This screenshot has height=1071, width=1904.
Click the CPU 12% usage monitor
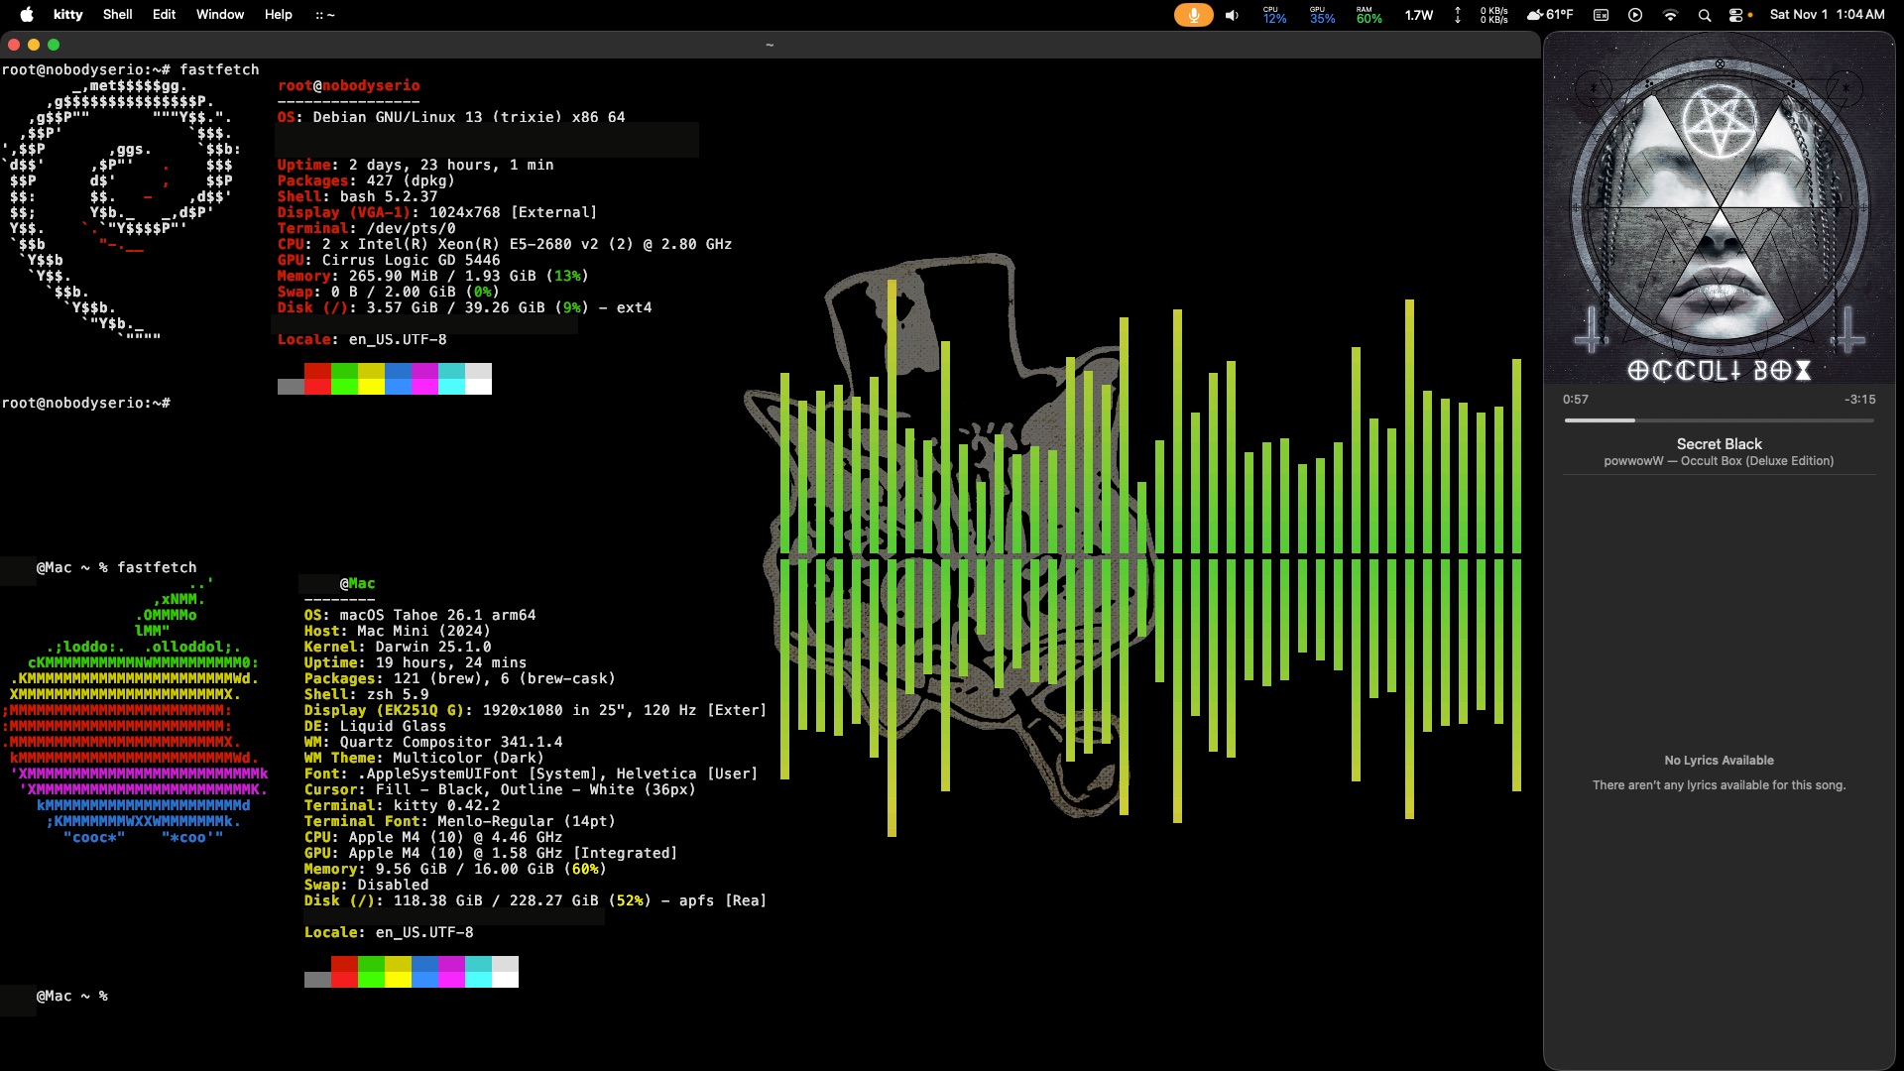coord(1274,15)
